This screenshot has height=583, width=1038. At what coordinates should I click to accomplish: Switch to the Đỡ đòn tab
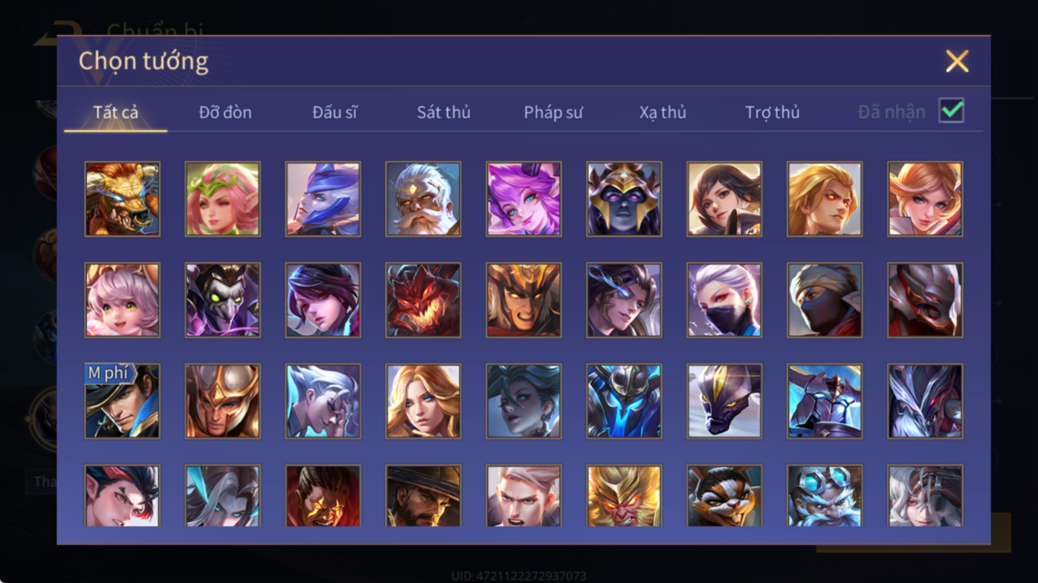(x=225, y=112)
